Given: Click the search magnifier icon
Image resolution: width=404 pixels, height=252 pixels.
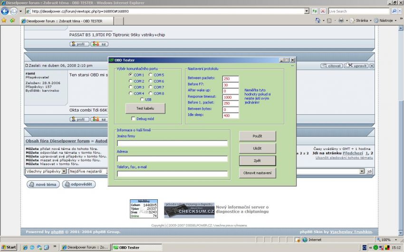Looking at the screenshot, I should coord(394,11).
